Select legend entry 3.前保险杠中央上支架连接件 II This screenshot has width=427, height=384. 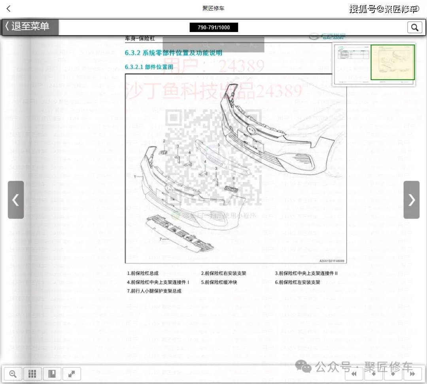(x=306, y=273)
